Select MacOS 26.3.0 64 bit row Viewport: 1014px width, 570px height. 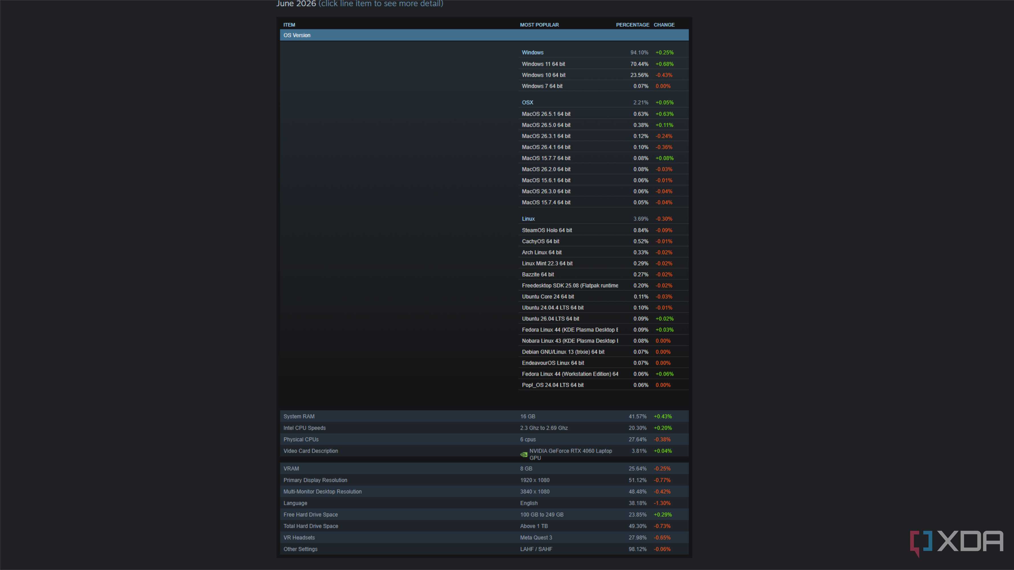point(603,191)
